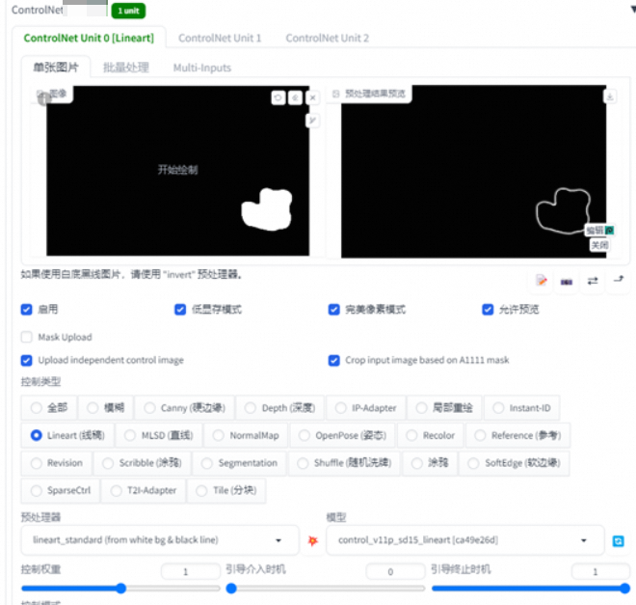Select the 全部 control type

49,407
